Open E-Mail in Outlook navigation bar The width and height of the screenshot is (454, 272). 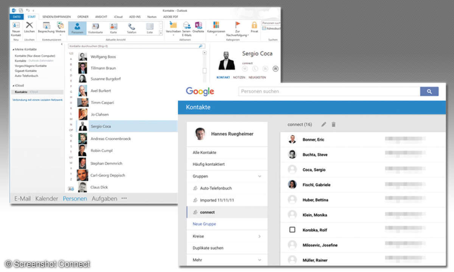click(x=23, y=198)
